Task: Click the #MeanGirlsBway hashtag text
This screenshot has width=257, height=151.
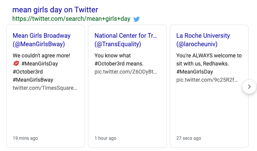Action: (x=33, y=80)
